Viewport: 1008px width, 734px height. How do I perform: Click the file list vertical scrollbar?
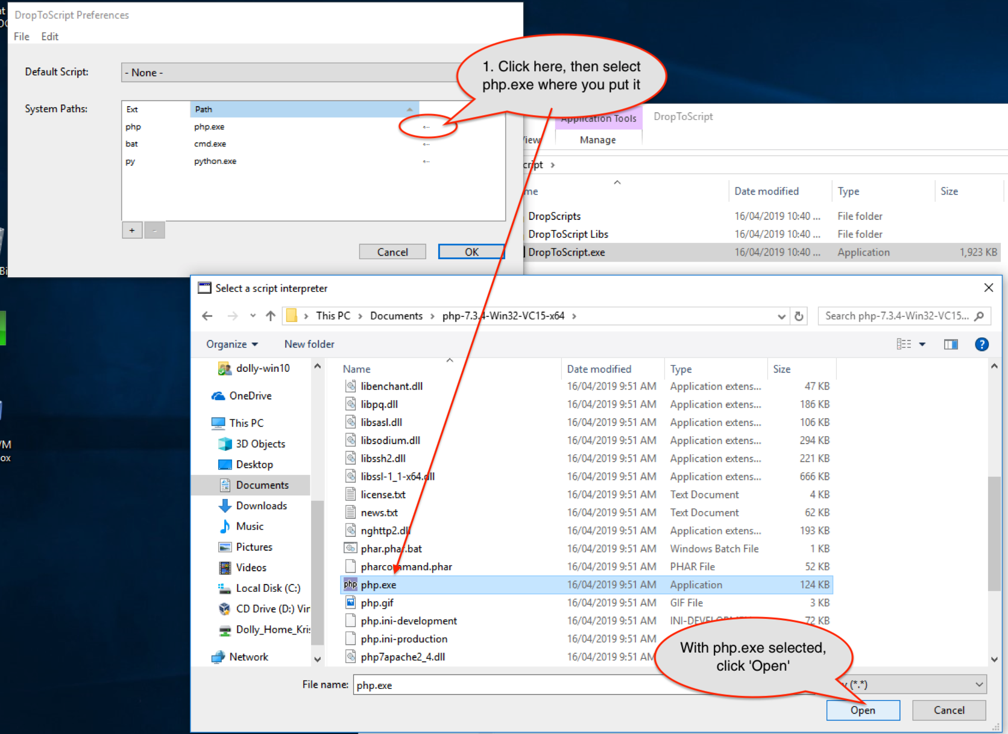pos(995,533)
